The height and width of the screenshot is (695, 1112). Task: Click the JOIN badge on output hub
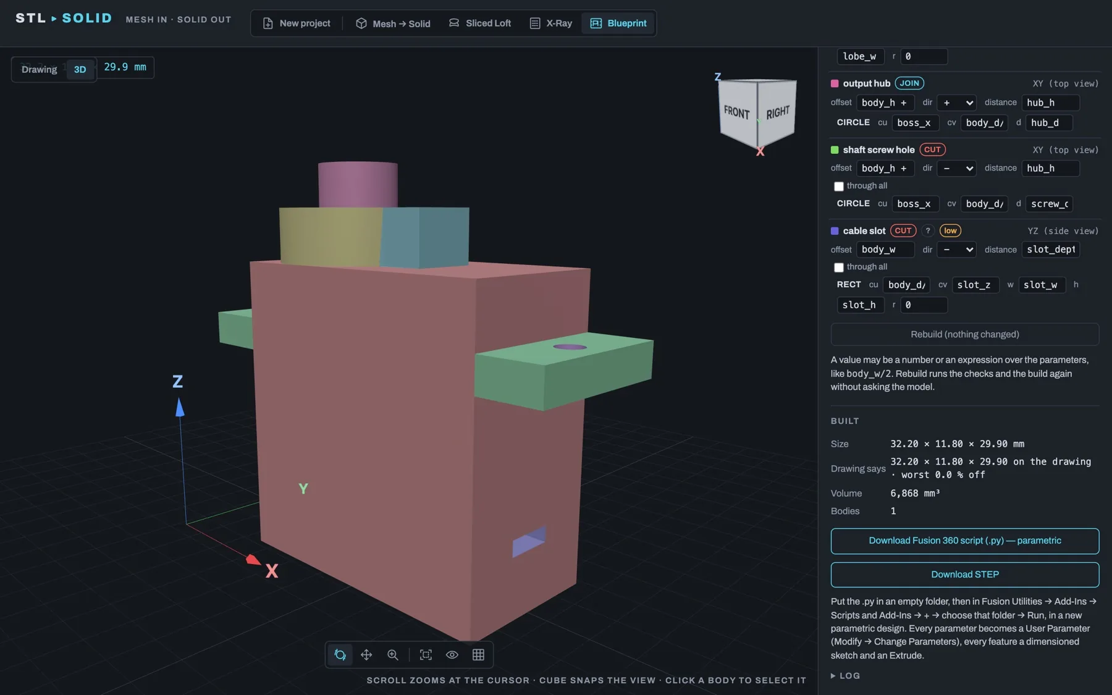pos(909,83)
